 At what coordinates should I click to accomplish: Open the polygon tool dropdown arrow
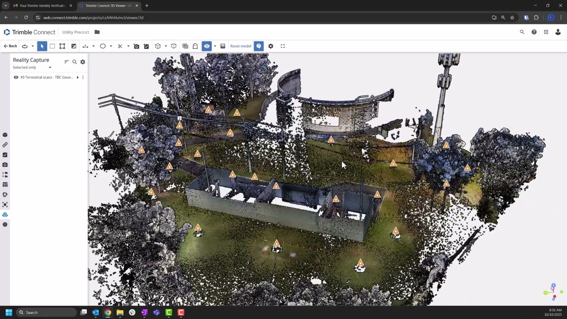click(x=111, y=46)
